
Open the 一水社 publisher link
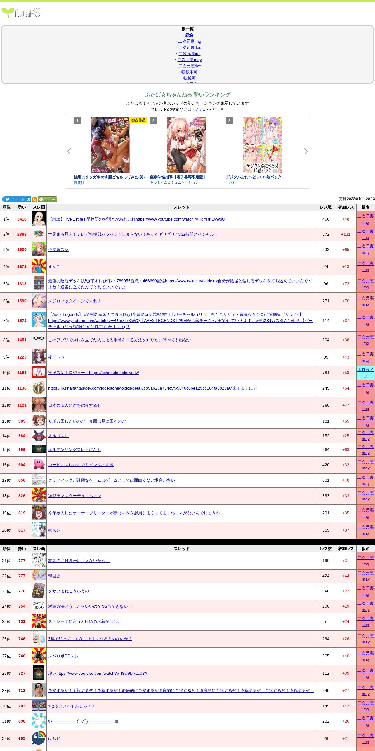click(x=231, y=182)
